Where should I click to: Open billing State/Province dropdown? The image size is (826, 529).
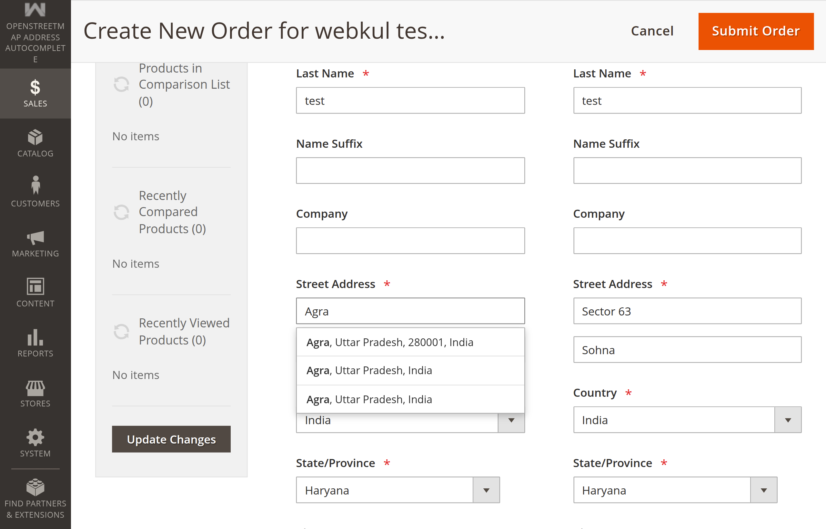point(398,490)
